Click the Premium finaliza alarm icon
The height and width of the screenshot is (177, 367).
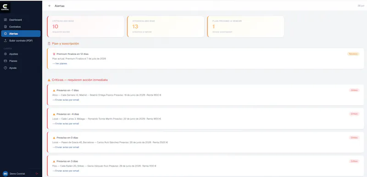[x=54, y=54]
